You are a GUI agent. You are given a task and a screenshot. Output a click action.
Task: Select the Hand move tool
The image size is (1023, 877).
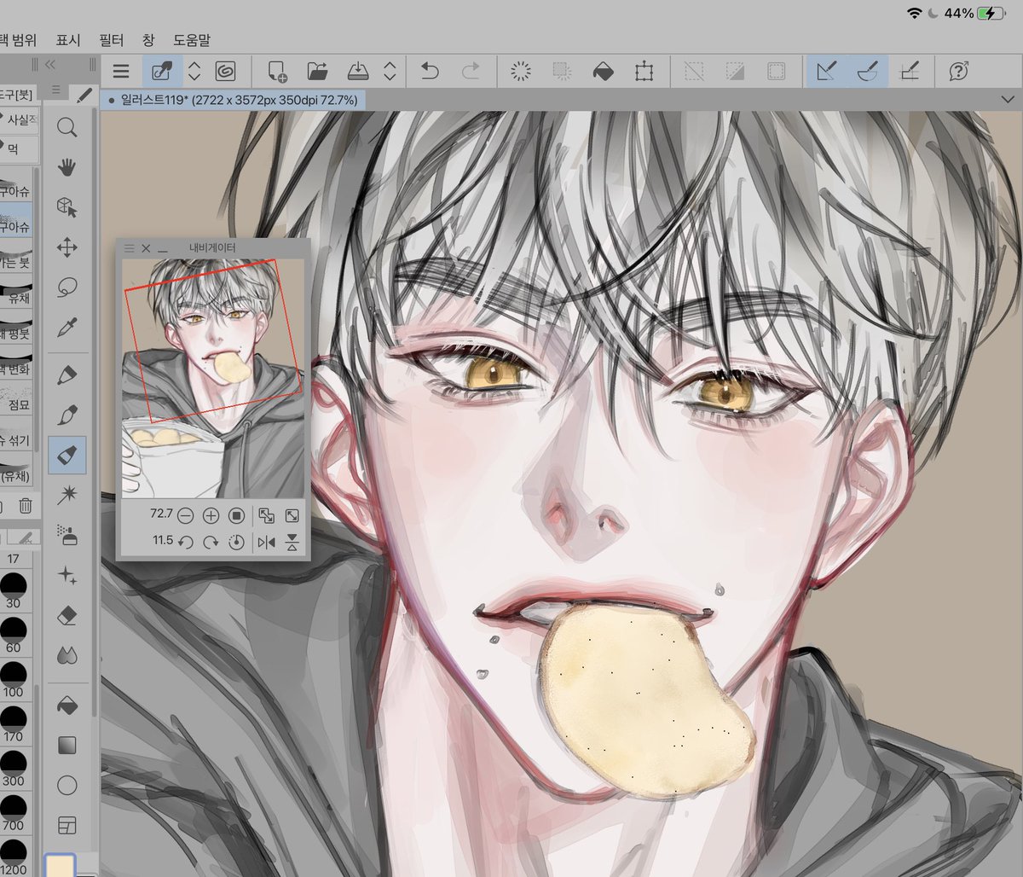click(x=66, y=167)
